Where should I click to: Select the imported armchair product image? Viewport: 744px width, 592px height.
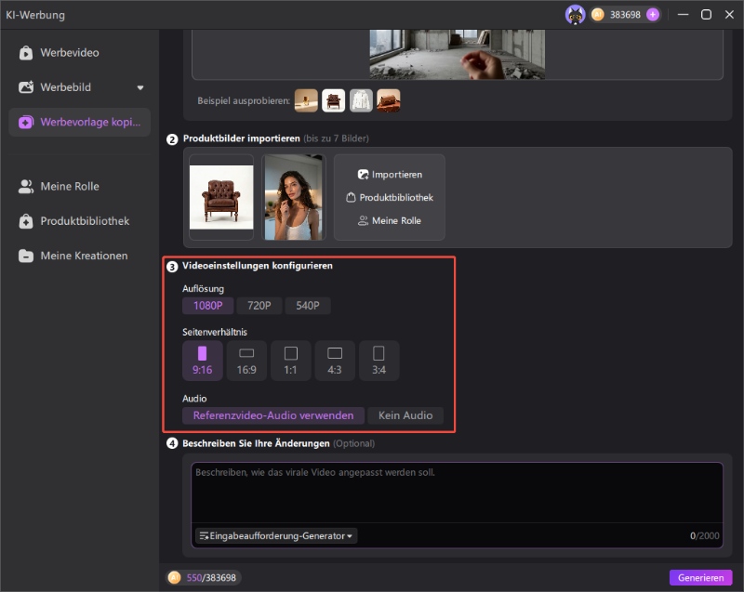point(221,197)
